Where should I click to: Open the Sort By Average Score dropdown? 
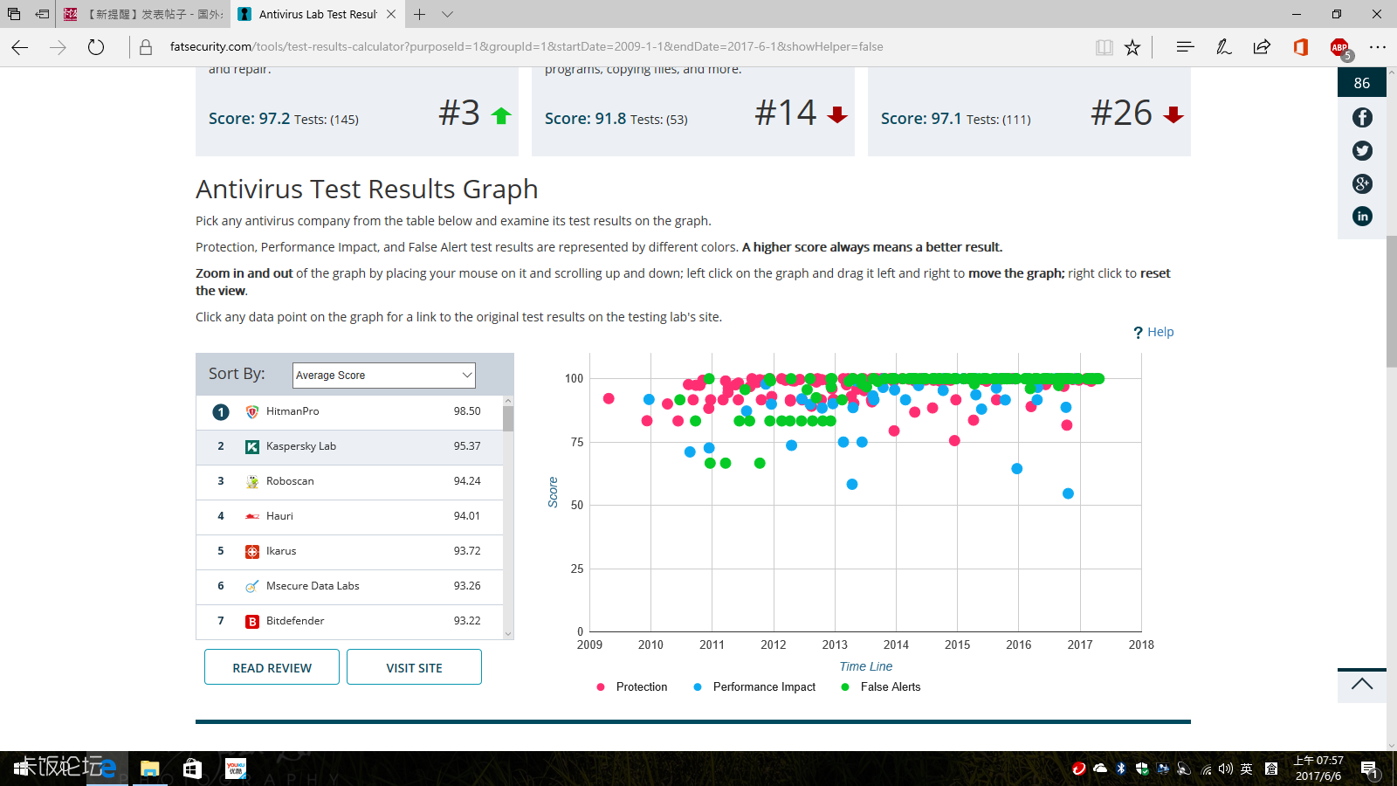point(383,376)
